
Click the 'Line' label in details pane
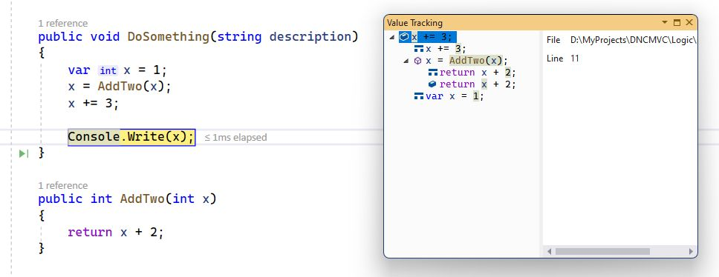(554, 59)
